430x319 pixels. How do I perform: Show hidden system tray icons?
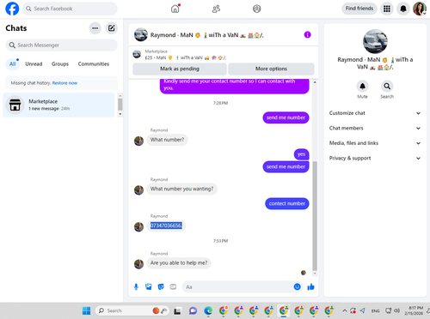(x=345, y=310)
